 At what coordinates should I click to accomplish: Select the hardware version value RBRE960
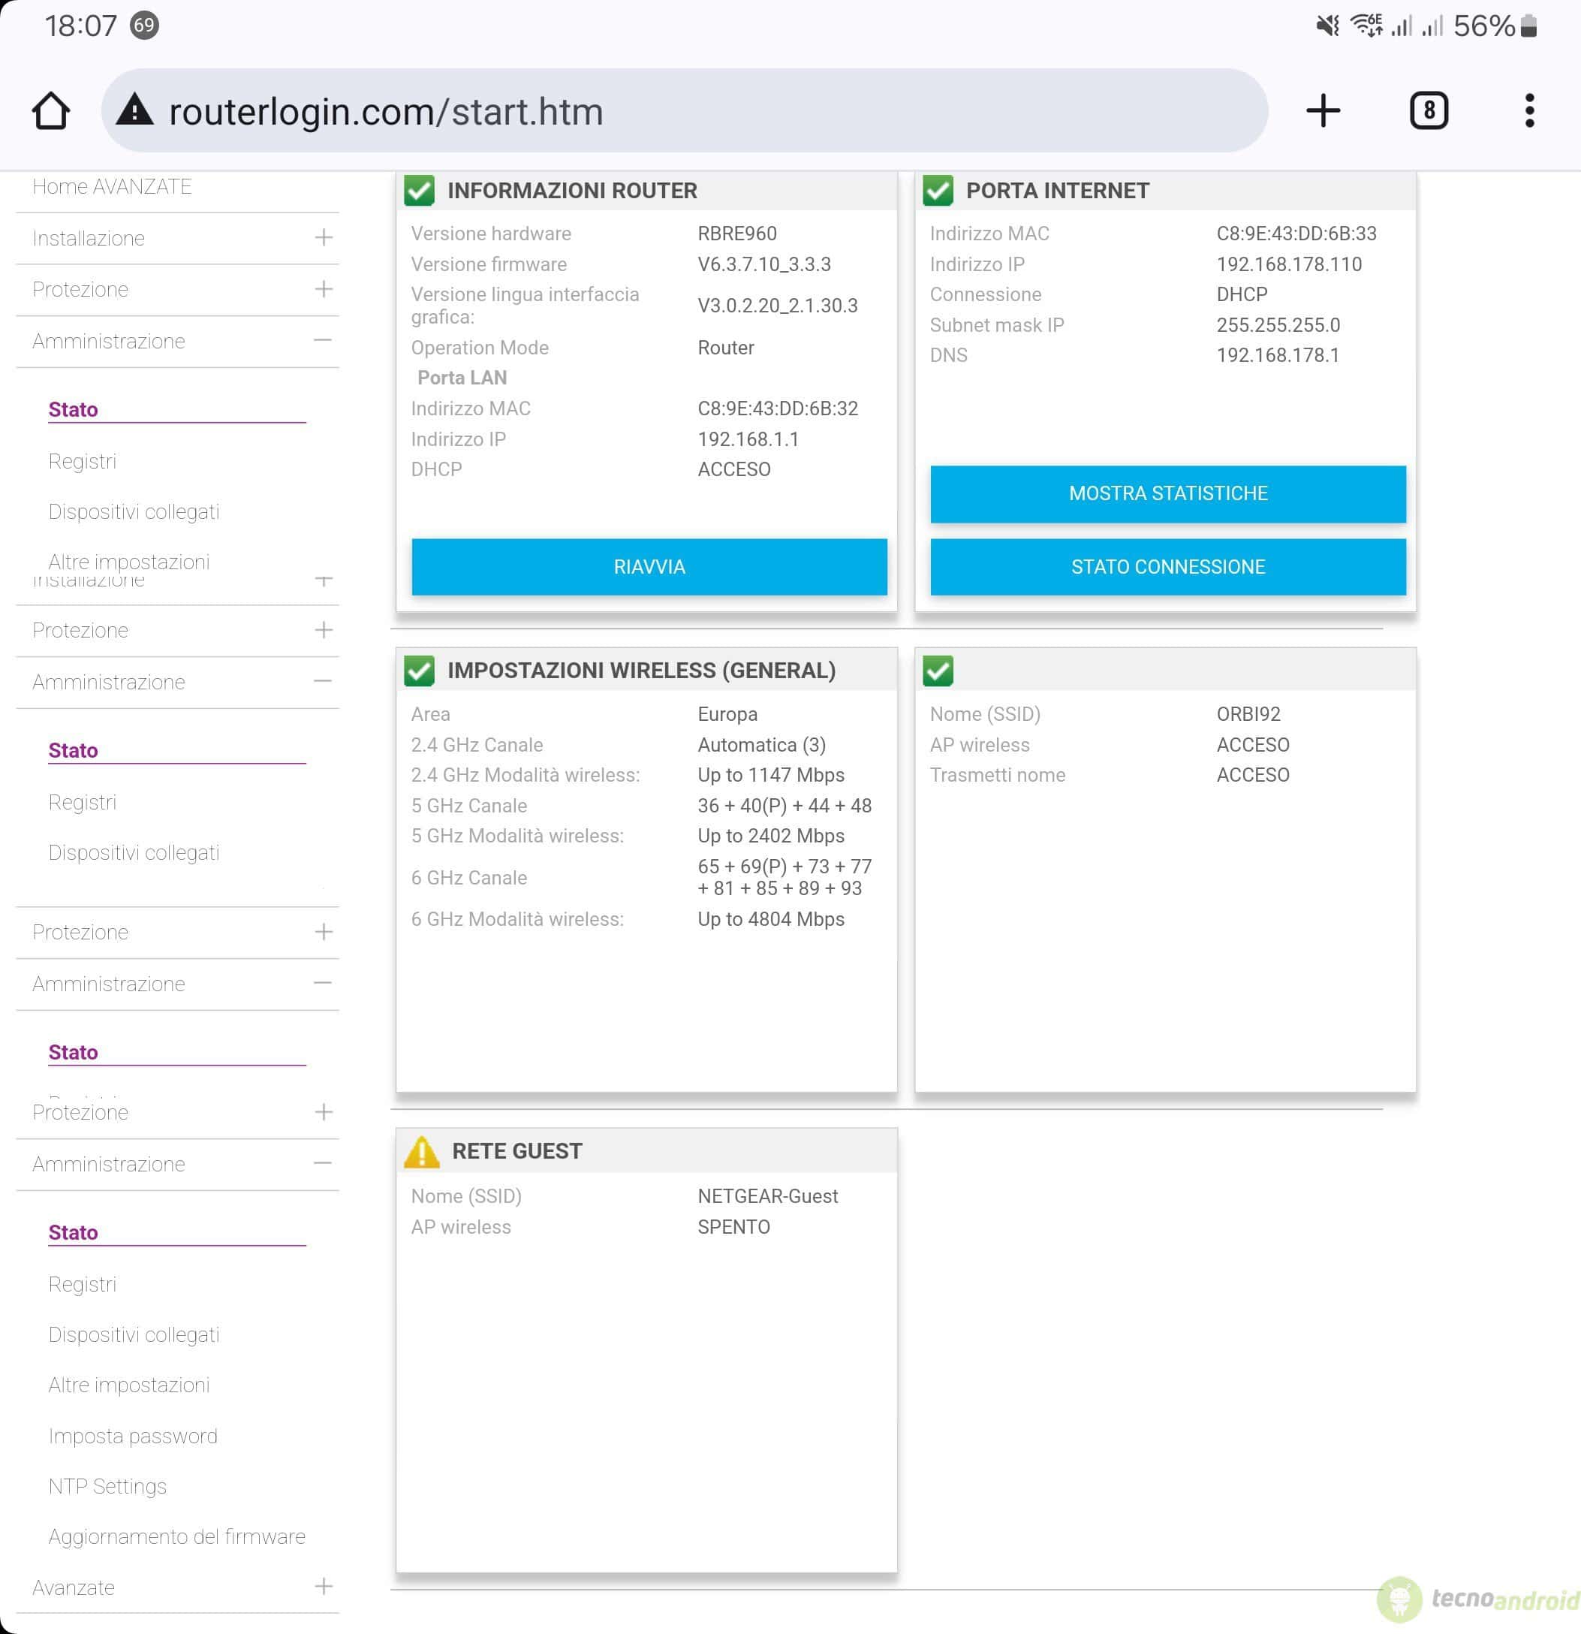click(736, 234)
